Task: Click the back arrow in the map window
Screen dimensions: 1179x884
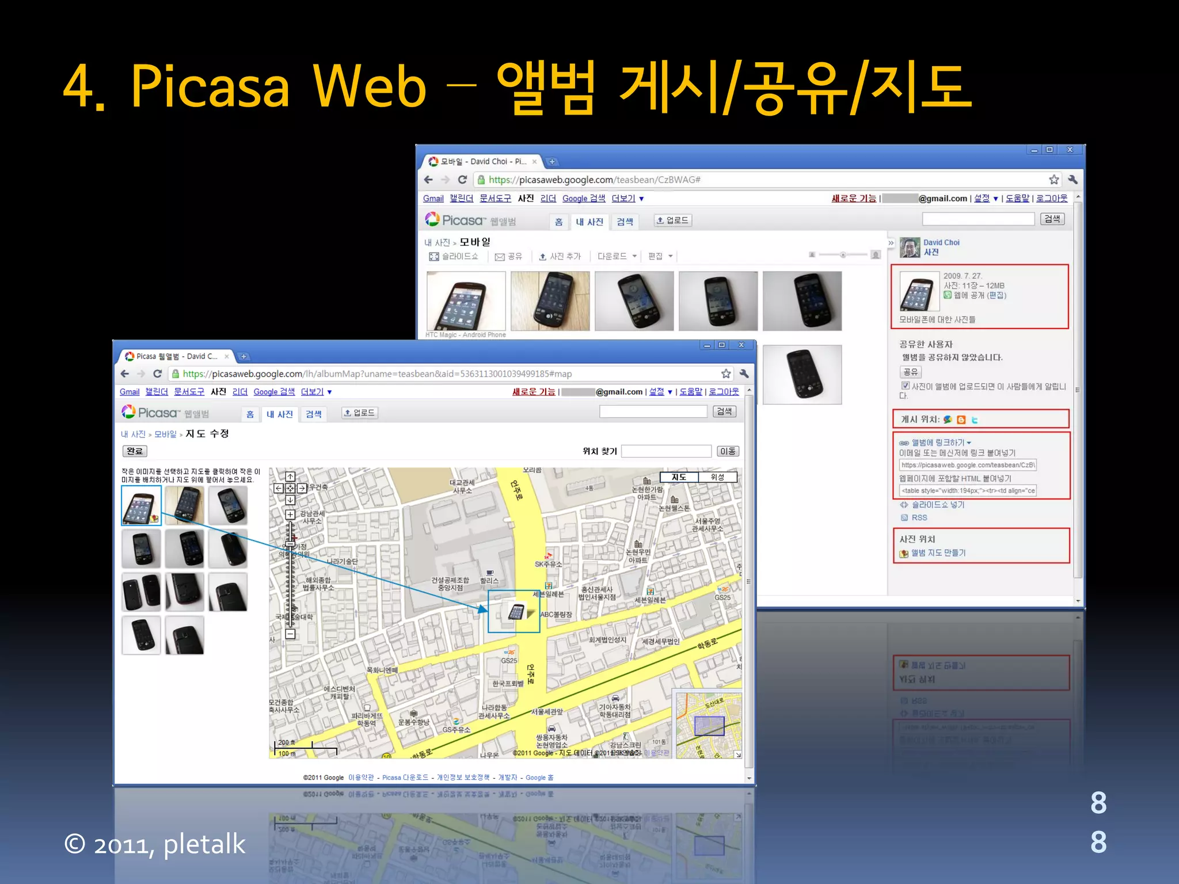Action: pyautogui.click(x=125, y=374)
